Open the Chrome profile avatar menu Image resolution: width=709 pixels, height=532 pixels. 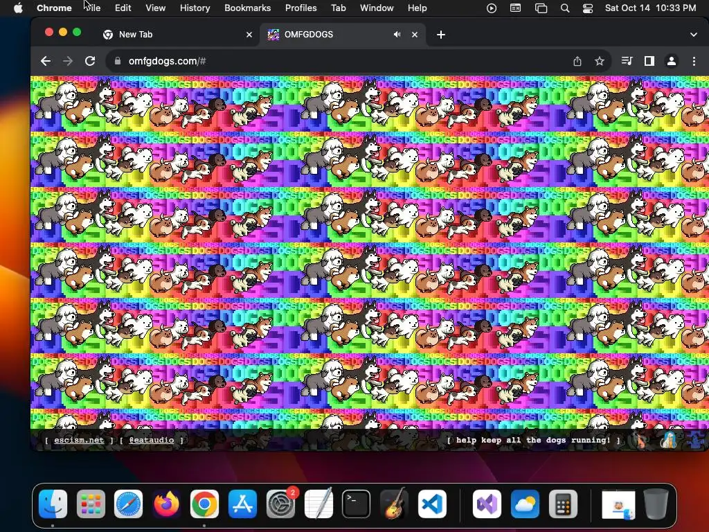(x=672, y=61)
